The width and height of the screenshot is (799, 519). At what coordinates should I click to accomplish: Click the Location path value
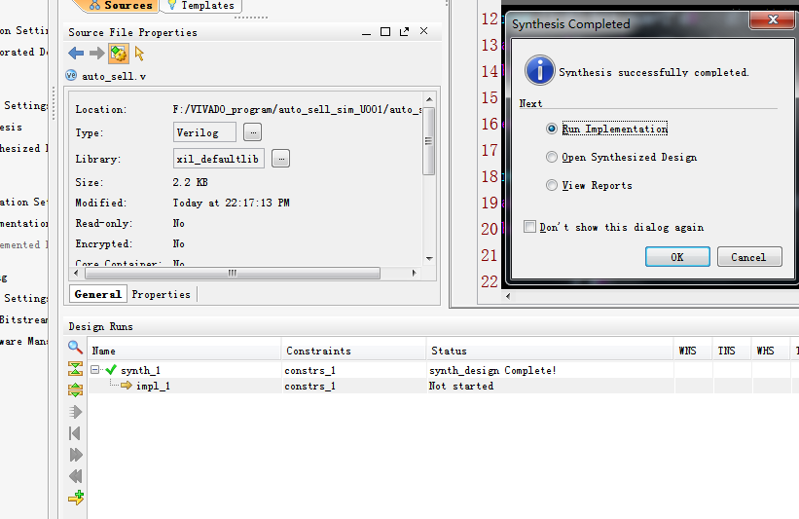[297, 109]
